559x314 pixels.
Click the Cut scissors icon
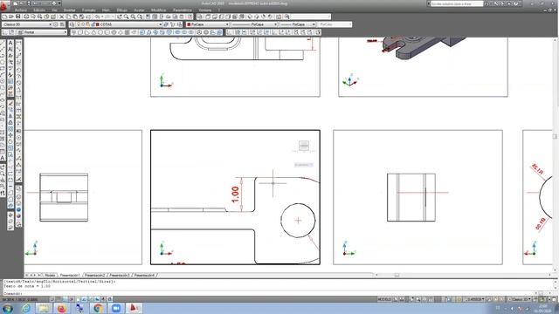click(x=62, y=17)
